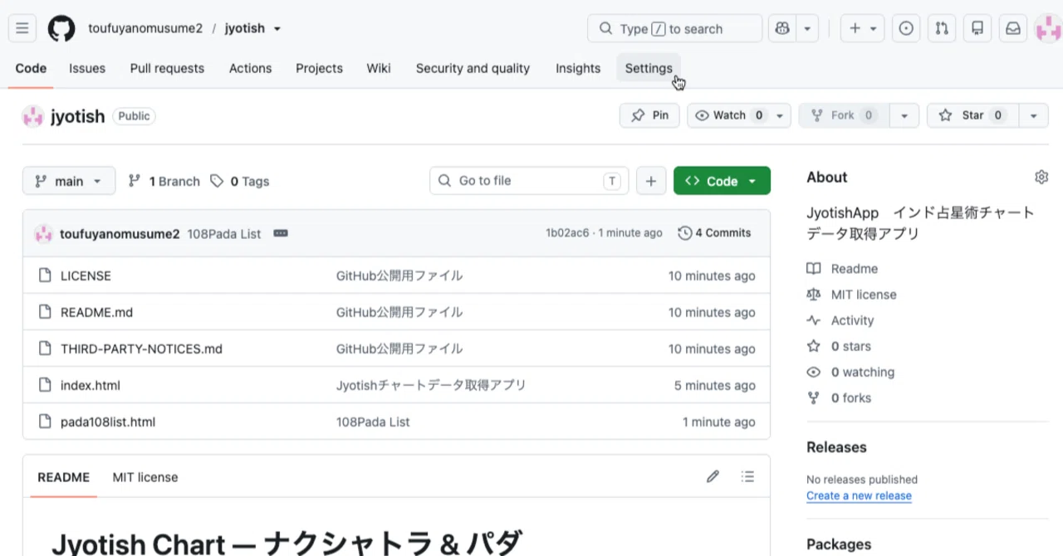
Task: Open file pada108list.html
Action: 108,422
